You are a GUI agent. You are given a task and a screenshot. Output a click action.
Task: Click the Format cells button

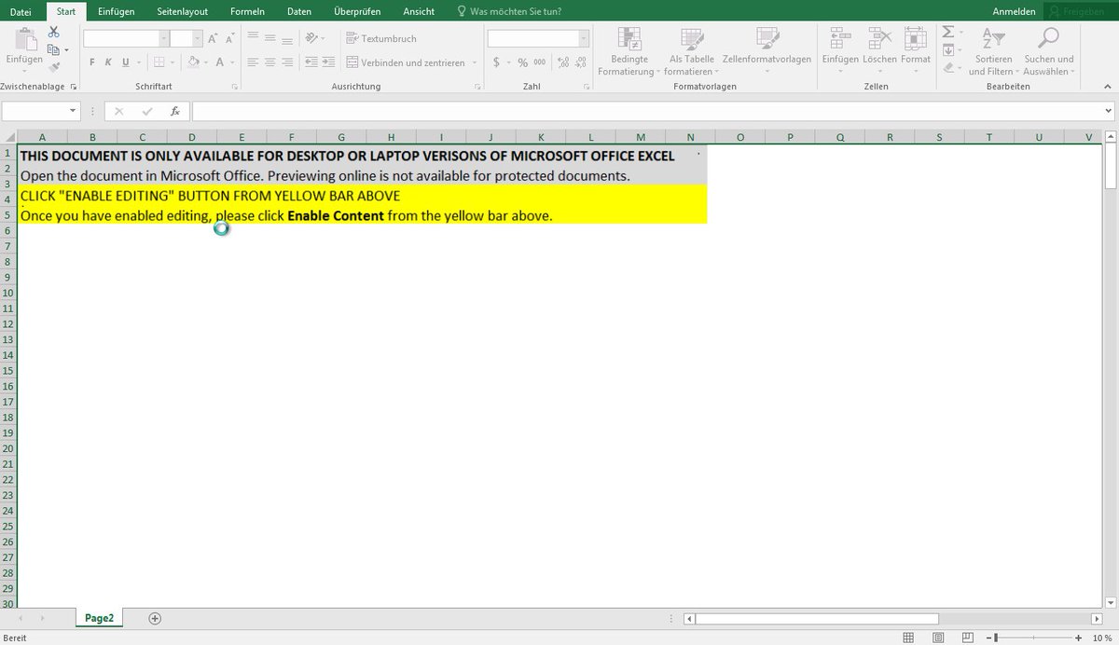[916, 48]
